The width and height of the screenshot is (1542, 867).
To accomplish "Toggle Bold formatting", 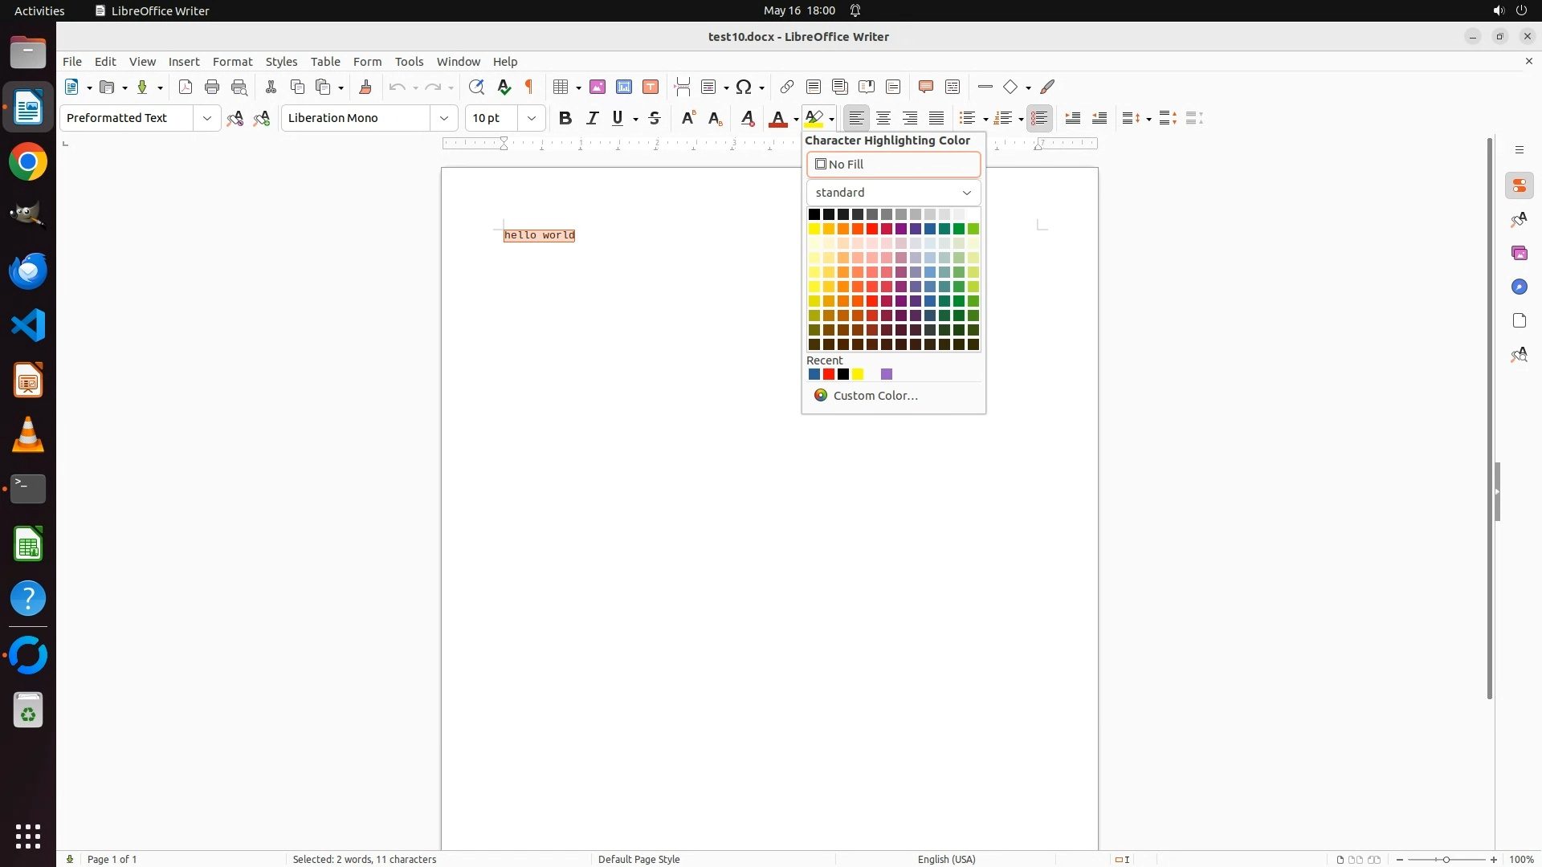I will click(565, 118).
